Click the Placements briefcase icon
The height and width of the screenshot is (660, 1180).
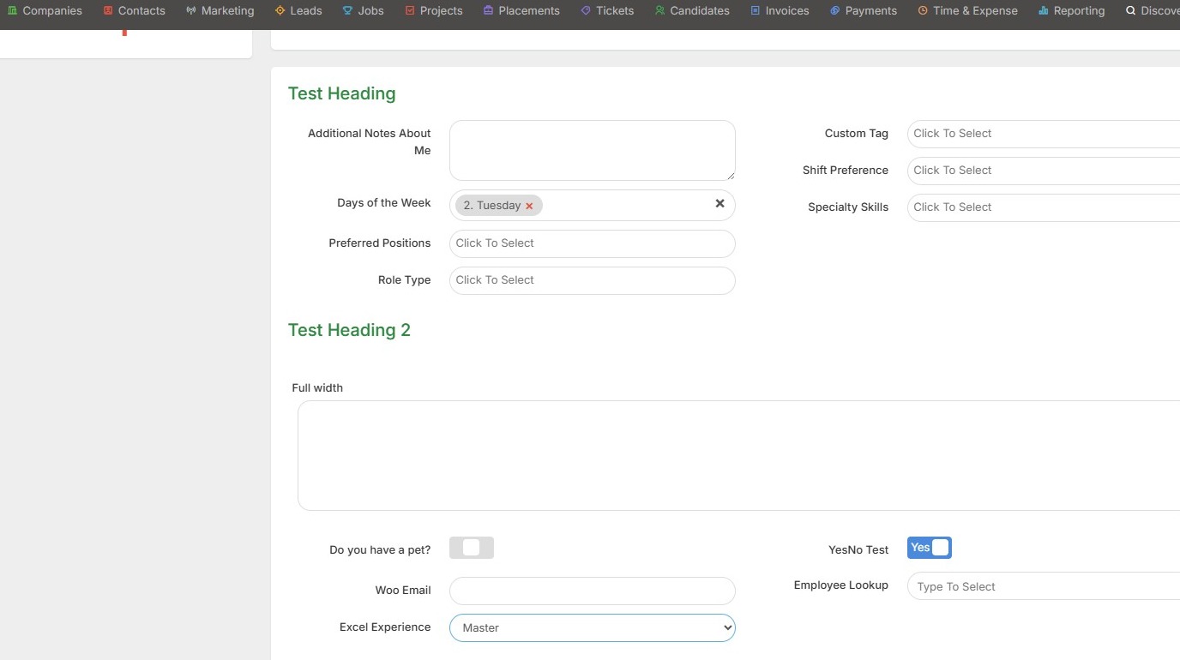[x=488, y=11]
